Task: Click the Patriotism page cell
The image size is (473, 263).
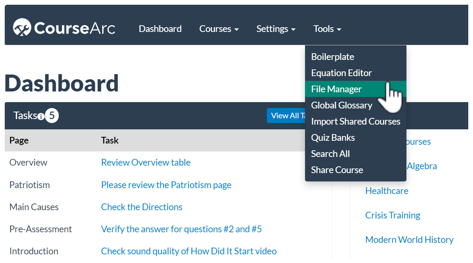Action: tap(30, 185)
